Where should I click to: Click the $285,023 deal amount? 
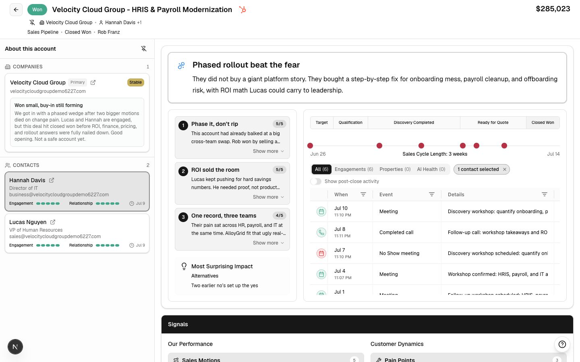click(x=553, y=9)
